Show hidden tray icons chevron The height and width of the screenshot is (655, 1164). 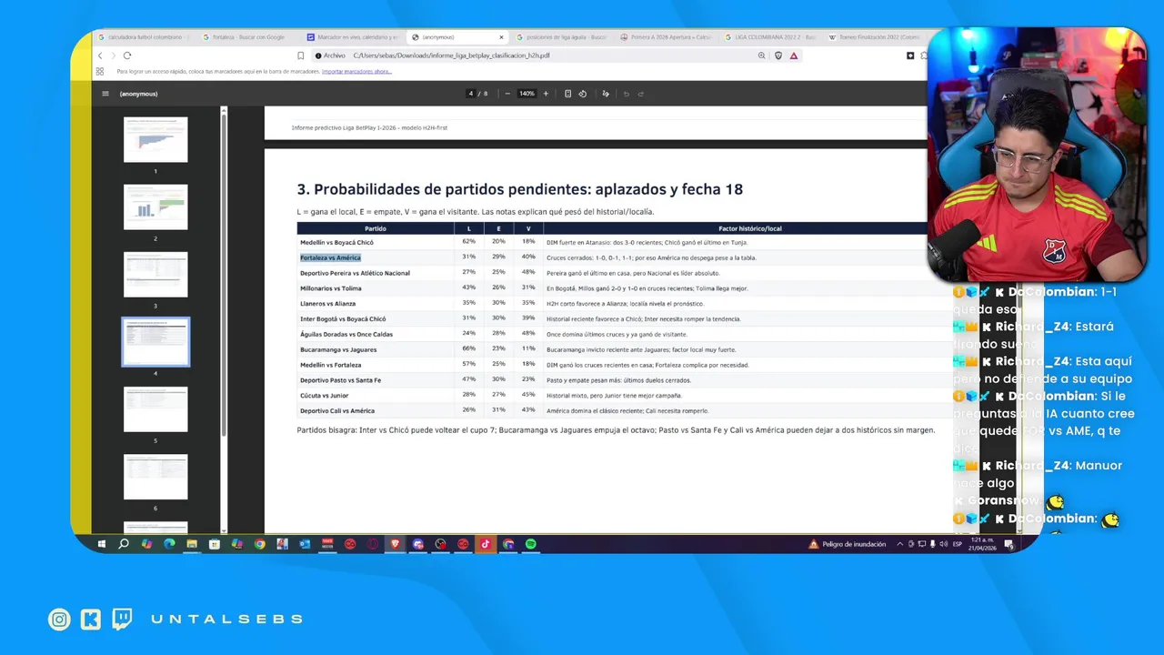[x=900, y=544]
